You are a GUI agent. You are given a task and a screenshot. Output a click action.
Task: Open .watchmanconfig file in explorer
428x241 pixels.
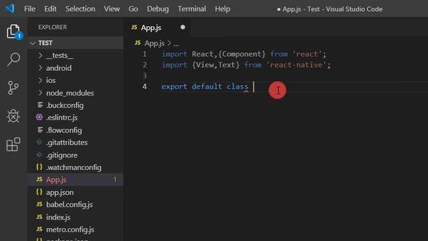click(x=74, y=167)
